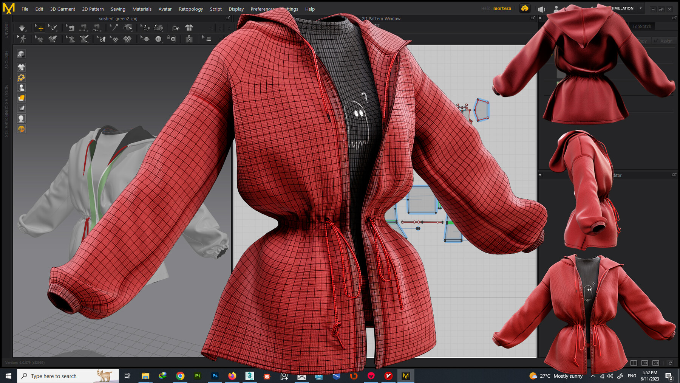This screenshot has height=383, width=680.
Task: Open the Avatar menu
Action: pyautogui.click(x=165, y=9)
